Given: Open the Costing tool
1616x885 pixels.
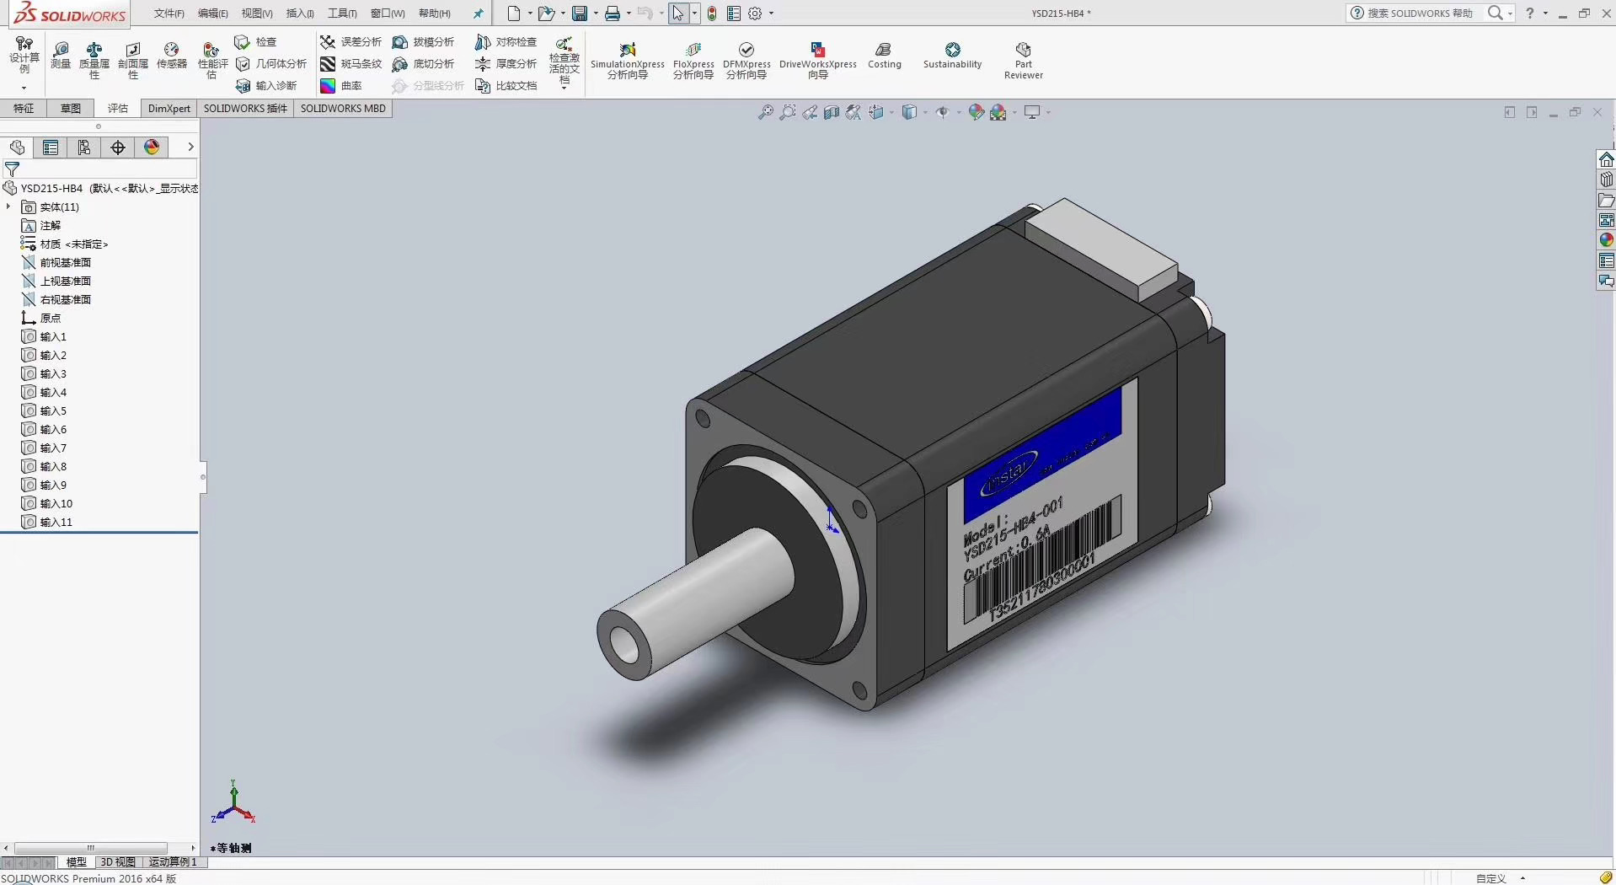Looking at the screenshot, I should (884, 56).
